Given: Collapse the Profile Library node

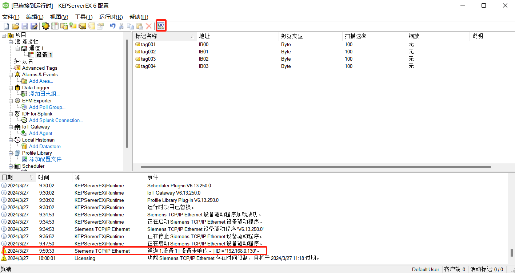Looking at the screenshot, I should tap(11, 153).
